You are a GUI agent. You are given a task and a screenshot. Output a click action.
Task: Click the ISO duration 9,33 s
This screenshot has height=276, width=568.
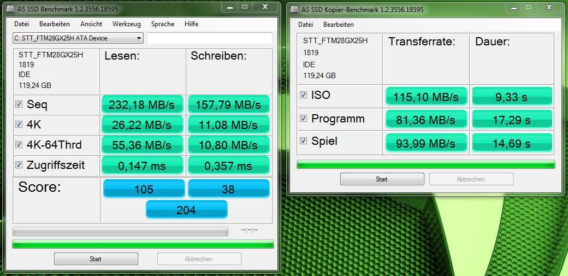pyautogui.click(x=512, y=97)
